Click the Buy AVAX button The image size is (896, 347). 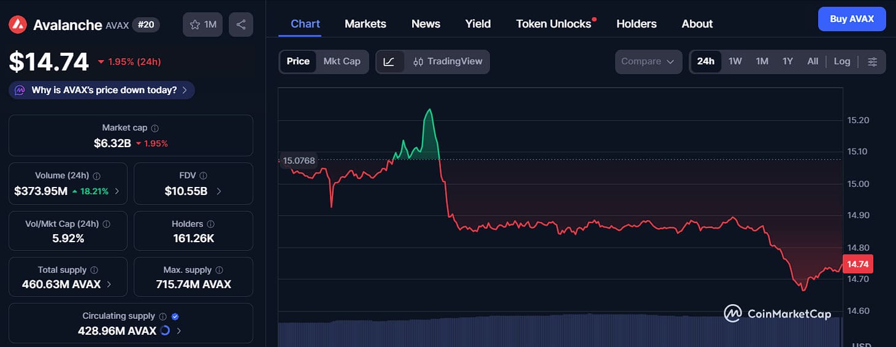852,19
